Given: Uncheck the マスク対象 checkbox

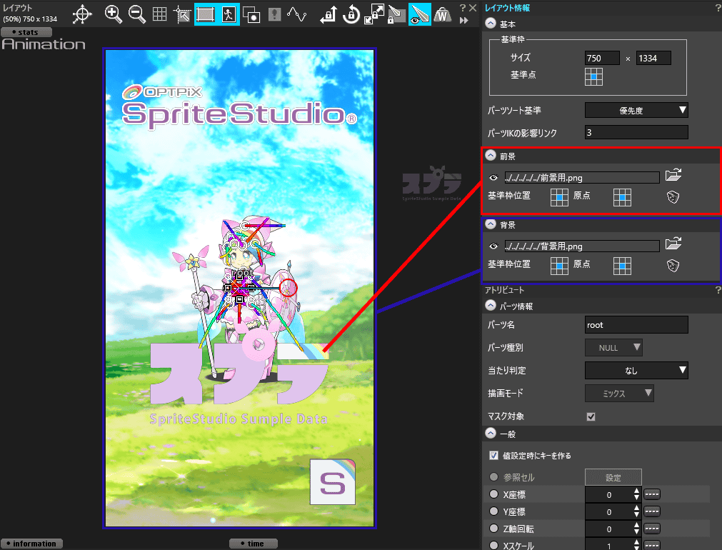Looking at the screenshot, I should click(x=591, y=416).
